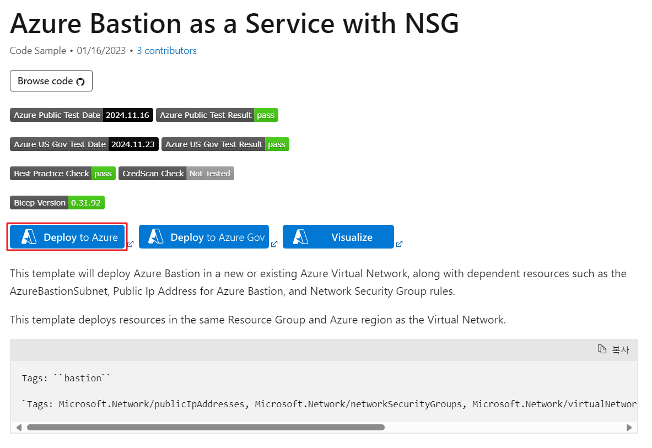Viewport: 652px width, 448px height.
Task: Click Azure logo on Deploy to Azure button
Action: click(29, 237)
